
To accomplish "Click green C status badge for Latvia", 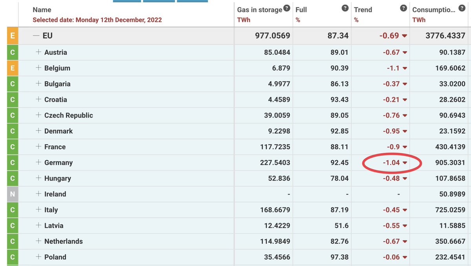I will [x=12, y=226].
